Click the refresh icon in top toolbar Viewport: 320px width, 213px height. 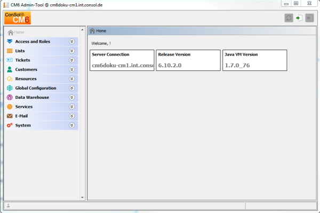tap(289, 18)
